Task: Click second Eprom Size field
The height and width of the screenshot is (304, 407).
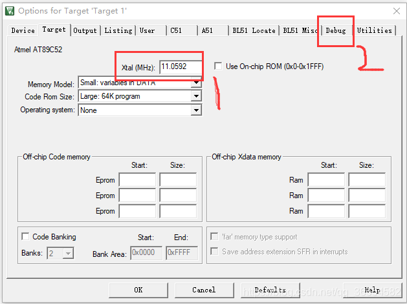Action: [x=178, y=195]
